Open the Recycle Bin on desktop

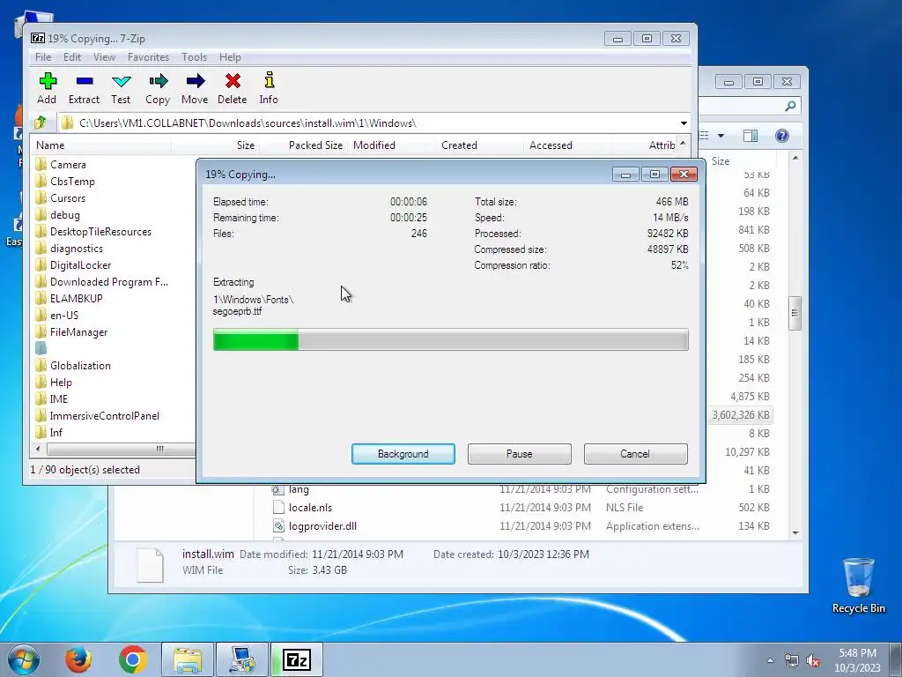[x=858, y=584]
